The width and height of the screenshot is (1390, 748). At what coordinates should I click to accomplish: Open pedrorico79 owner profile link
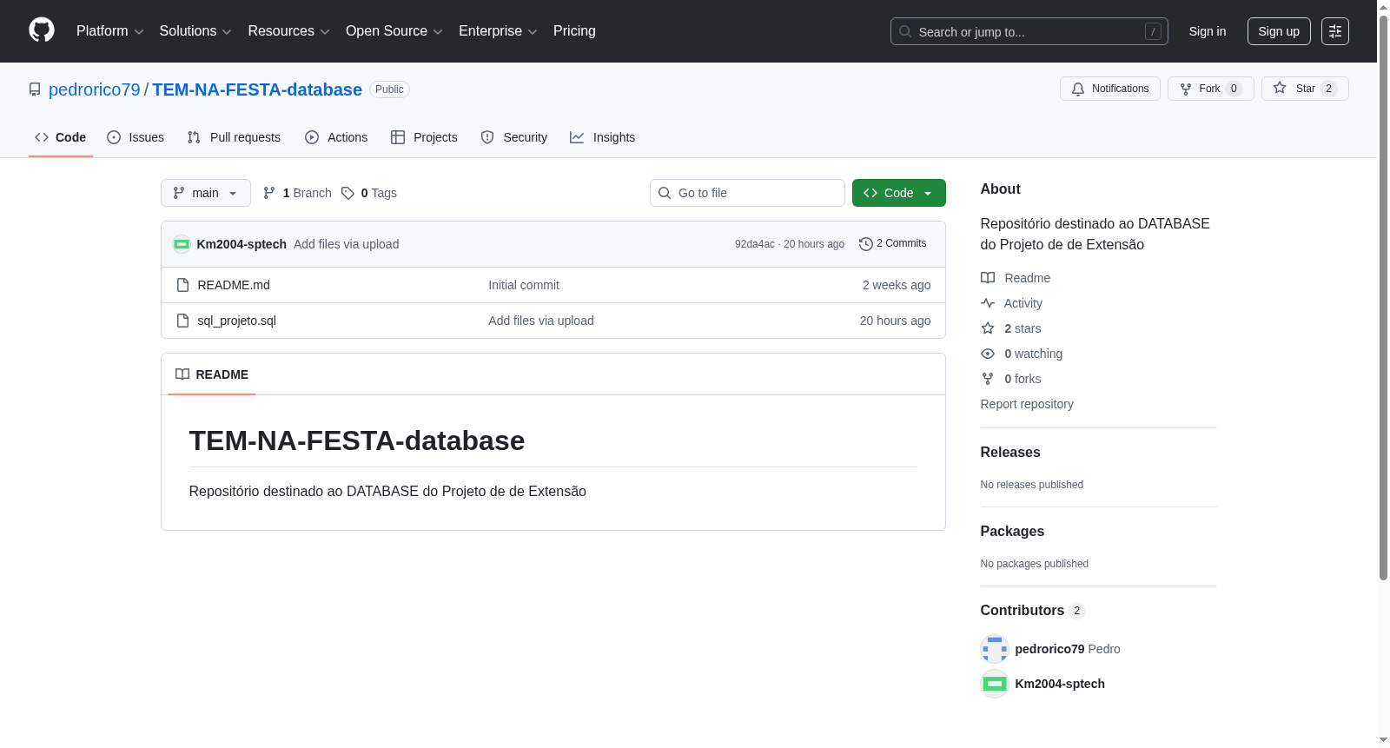point(95,89)
